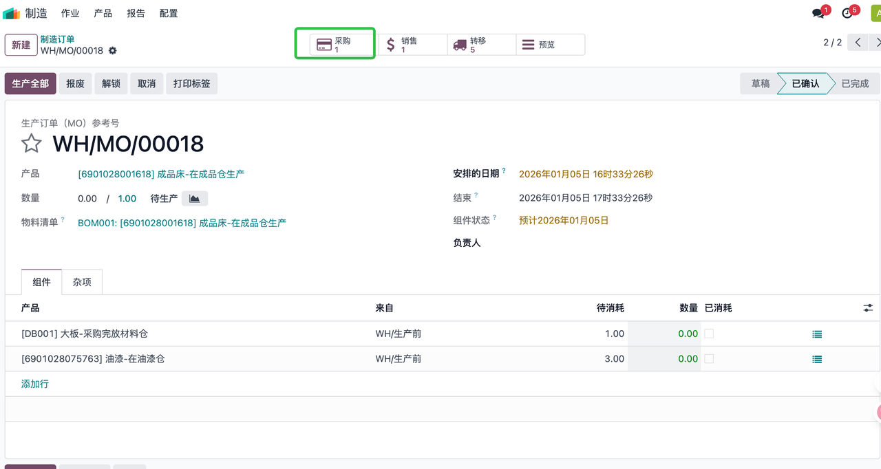Image resolution: width=881 pixels, height=469 pixels.
Task: Select the 草稿 status stage
Action: [761, 84]
